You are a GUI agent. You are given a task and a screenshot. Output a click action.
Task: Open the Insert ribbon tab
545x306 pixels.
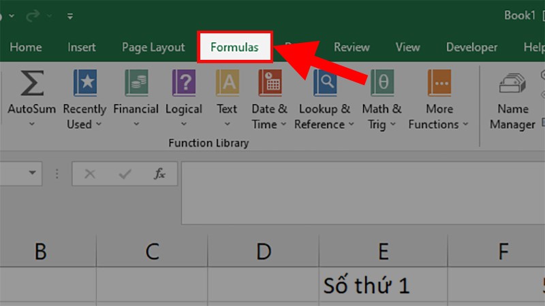pos(82,48)
